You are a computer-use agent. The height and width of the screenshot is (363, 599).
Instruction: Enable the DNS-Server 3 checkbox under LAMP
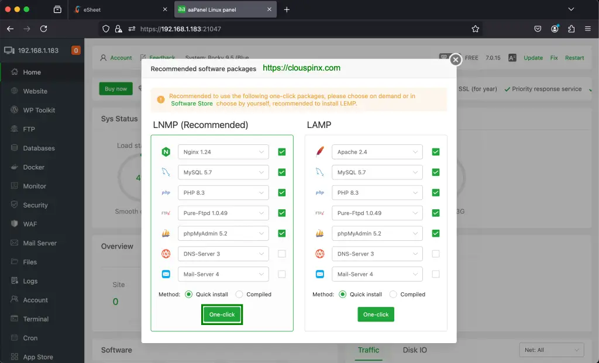(435, 253)
